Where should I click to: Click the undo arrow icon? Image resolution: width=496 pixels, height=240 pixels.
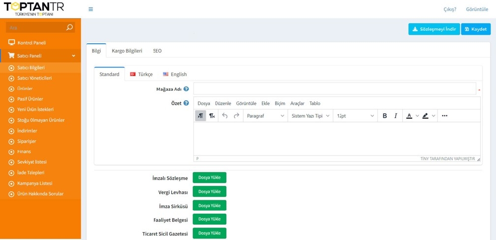225,116
